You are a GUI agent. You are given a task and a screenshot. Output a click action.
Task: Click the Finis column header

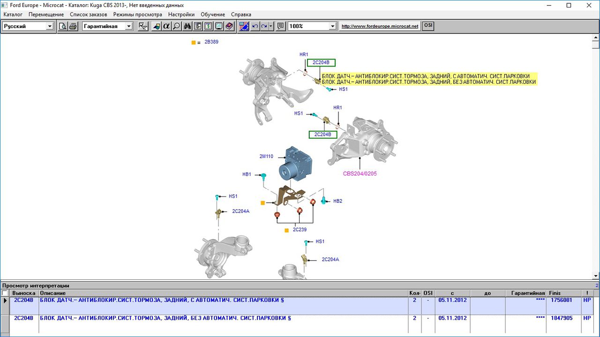564,293
